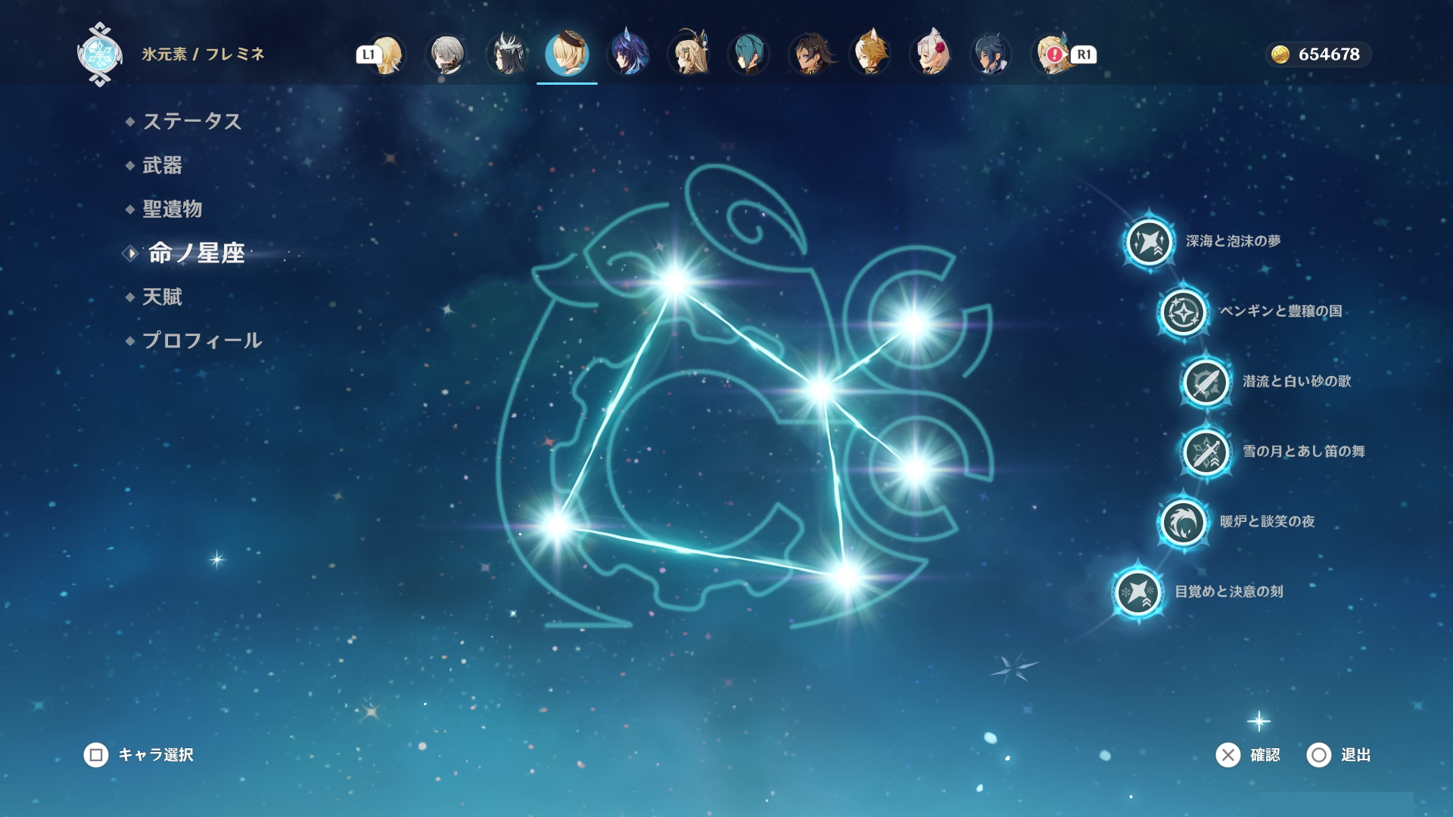Select the purple-haired portrait with blue horn
The height and width of the screenshot is (817, 1453).
coord(628,54)
